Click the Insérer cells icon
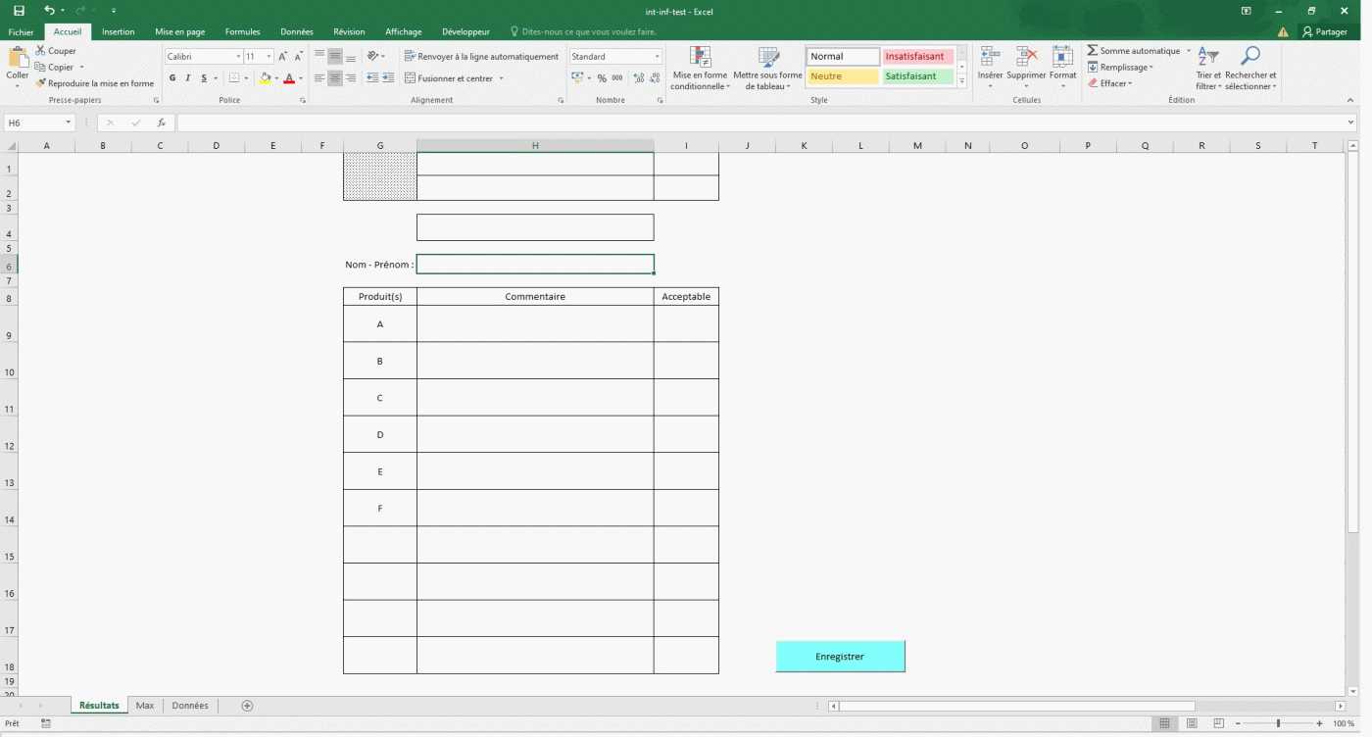Viewport: 1372px width, 737px height. tap(990, 59)
